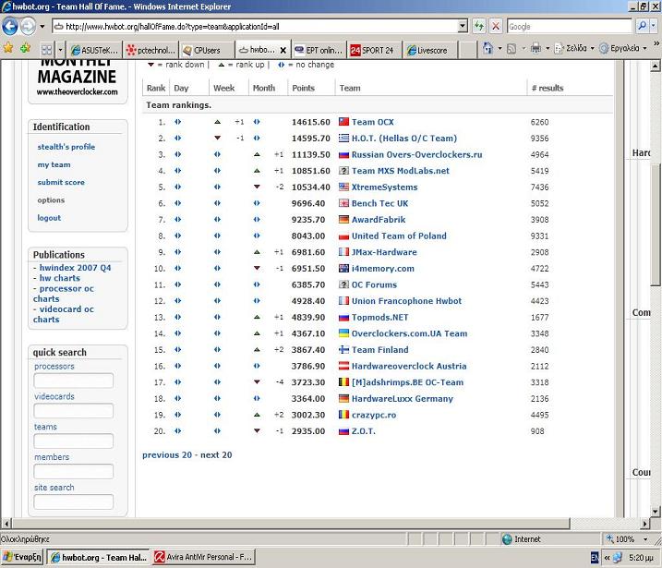
Task: Click the browser Back arrow button
Action: [x=10, y=26]
